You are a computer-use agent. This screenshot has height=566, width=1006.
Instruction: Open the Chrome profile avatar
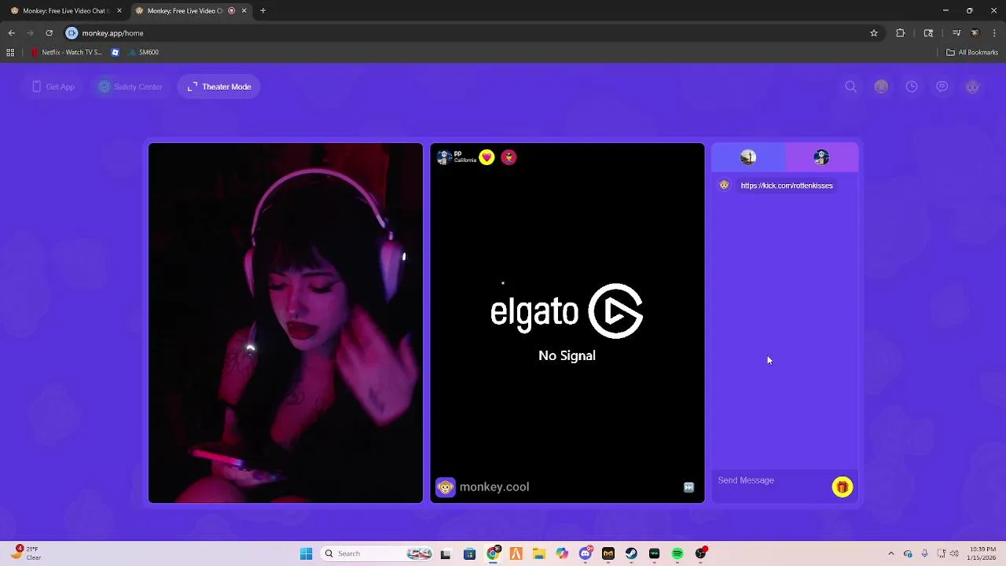pos(975,33)
